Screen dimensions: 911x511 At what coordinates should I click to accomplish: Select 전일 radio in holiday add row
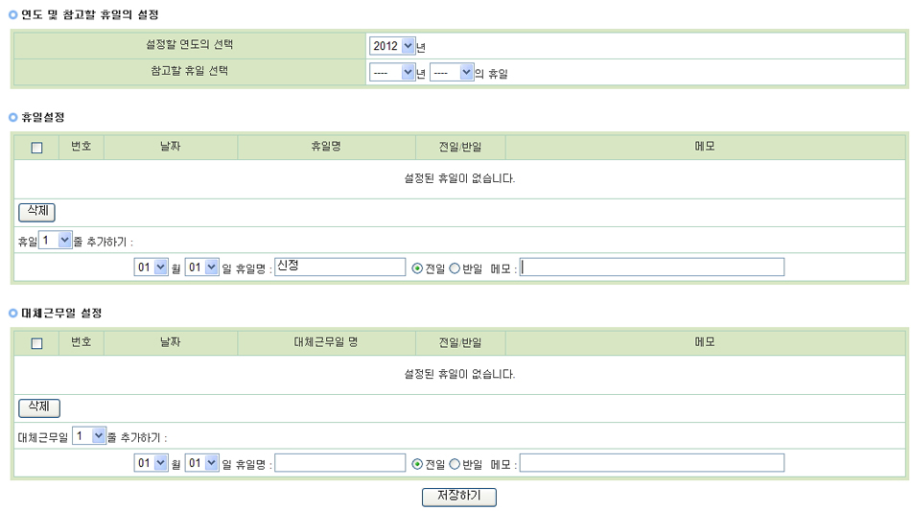417,268
